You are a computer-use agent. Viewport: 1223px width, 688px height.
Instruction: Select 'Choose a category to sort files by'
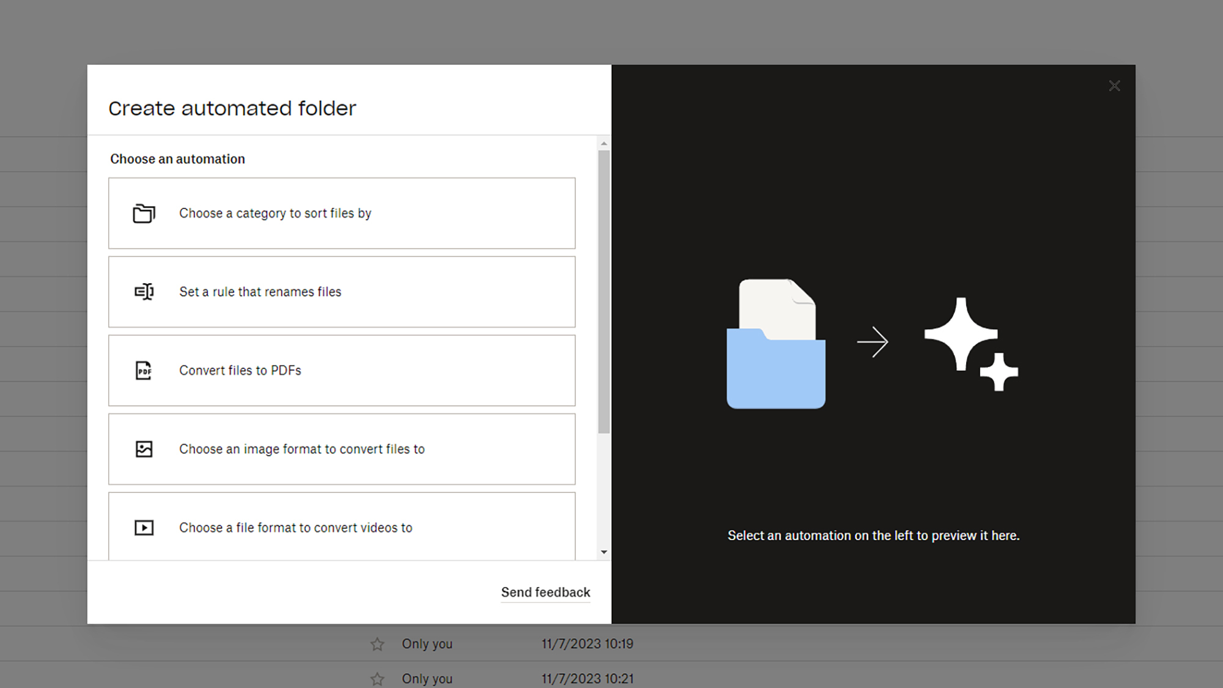342,213
